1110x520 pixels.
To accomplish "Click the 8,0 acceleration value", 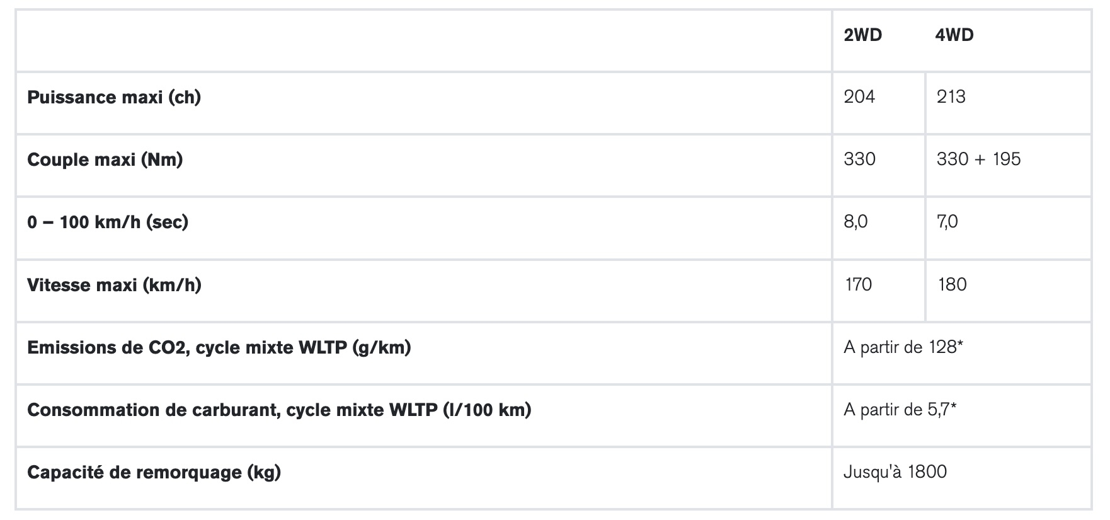I will pos(855,221).
